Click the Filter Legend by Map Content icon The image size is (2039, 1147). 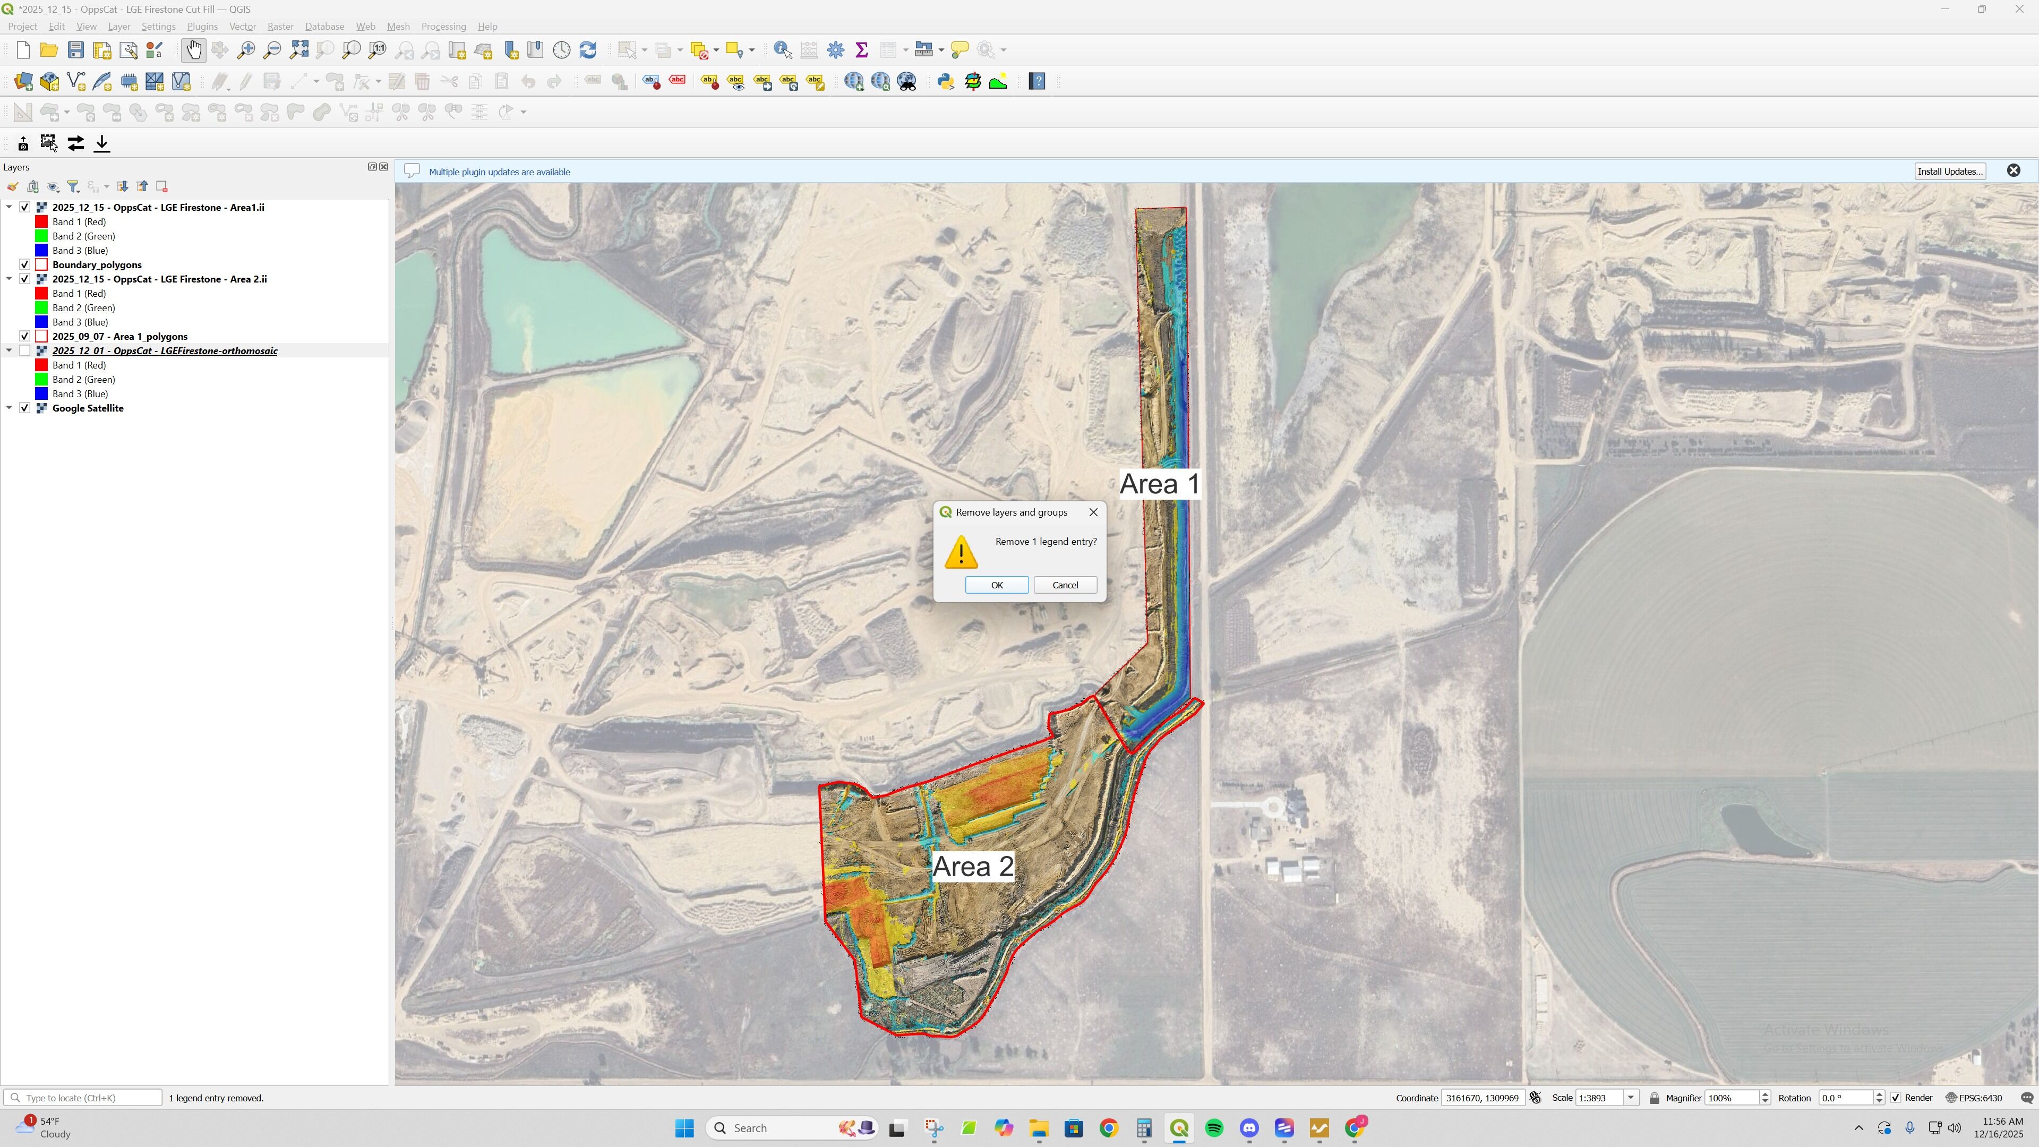coord(73,187)
